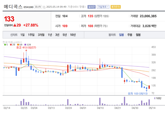Screen dimensions: 165x115
Task: Click the 고가 value 135
Action: (90, 16)
